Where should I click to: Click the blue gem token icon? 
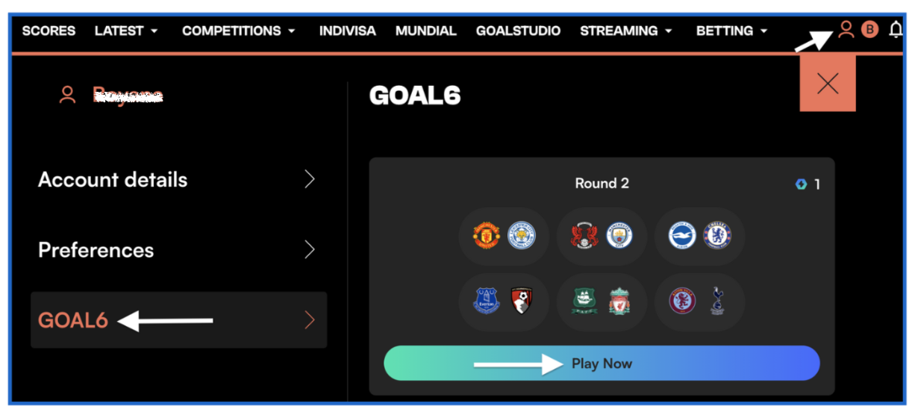801,184
